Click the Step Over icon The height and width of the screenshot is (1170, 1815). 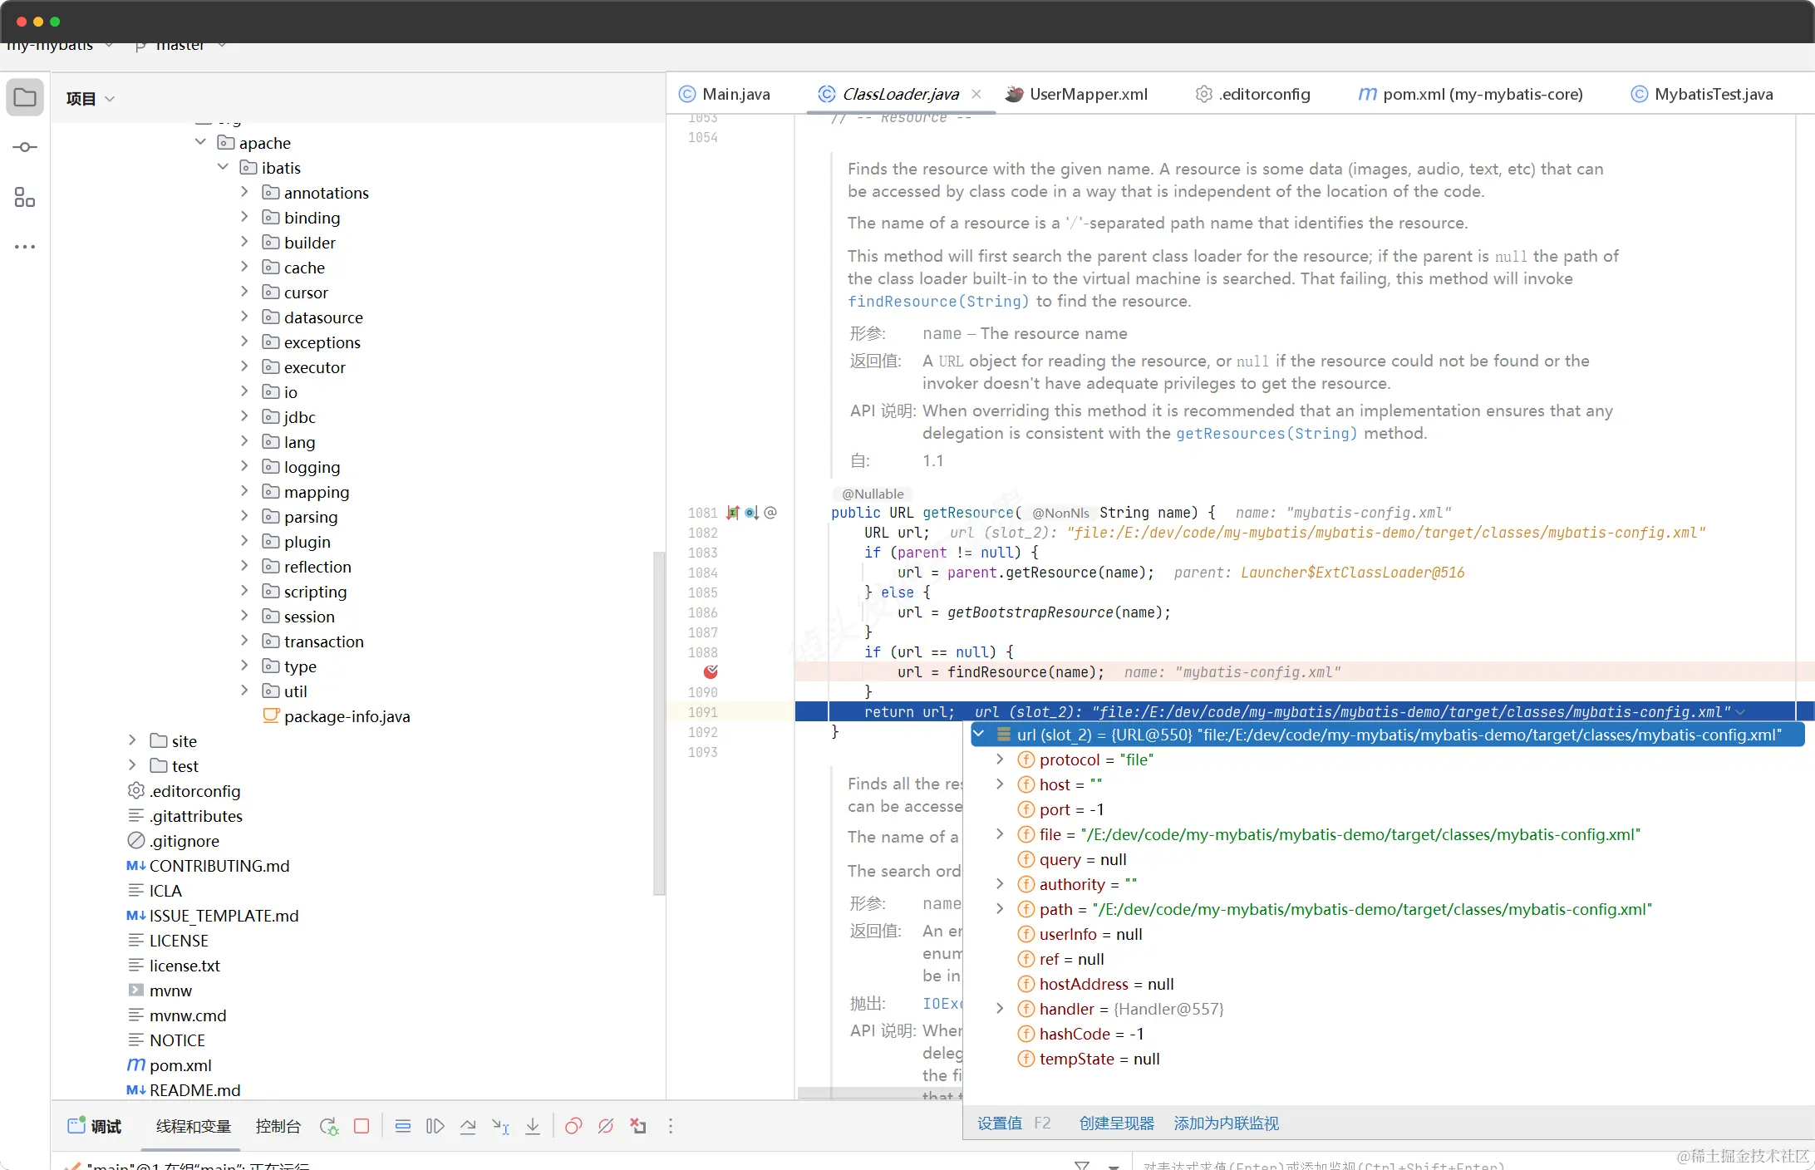pyautogui.click(x=468, y=1127)
